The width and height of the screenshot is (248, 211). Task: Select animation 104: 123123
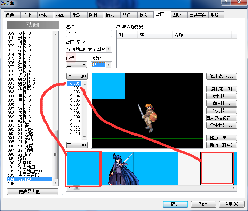(x=30, y=179)
